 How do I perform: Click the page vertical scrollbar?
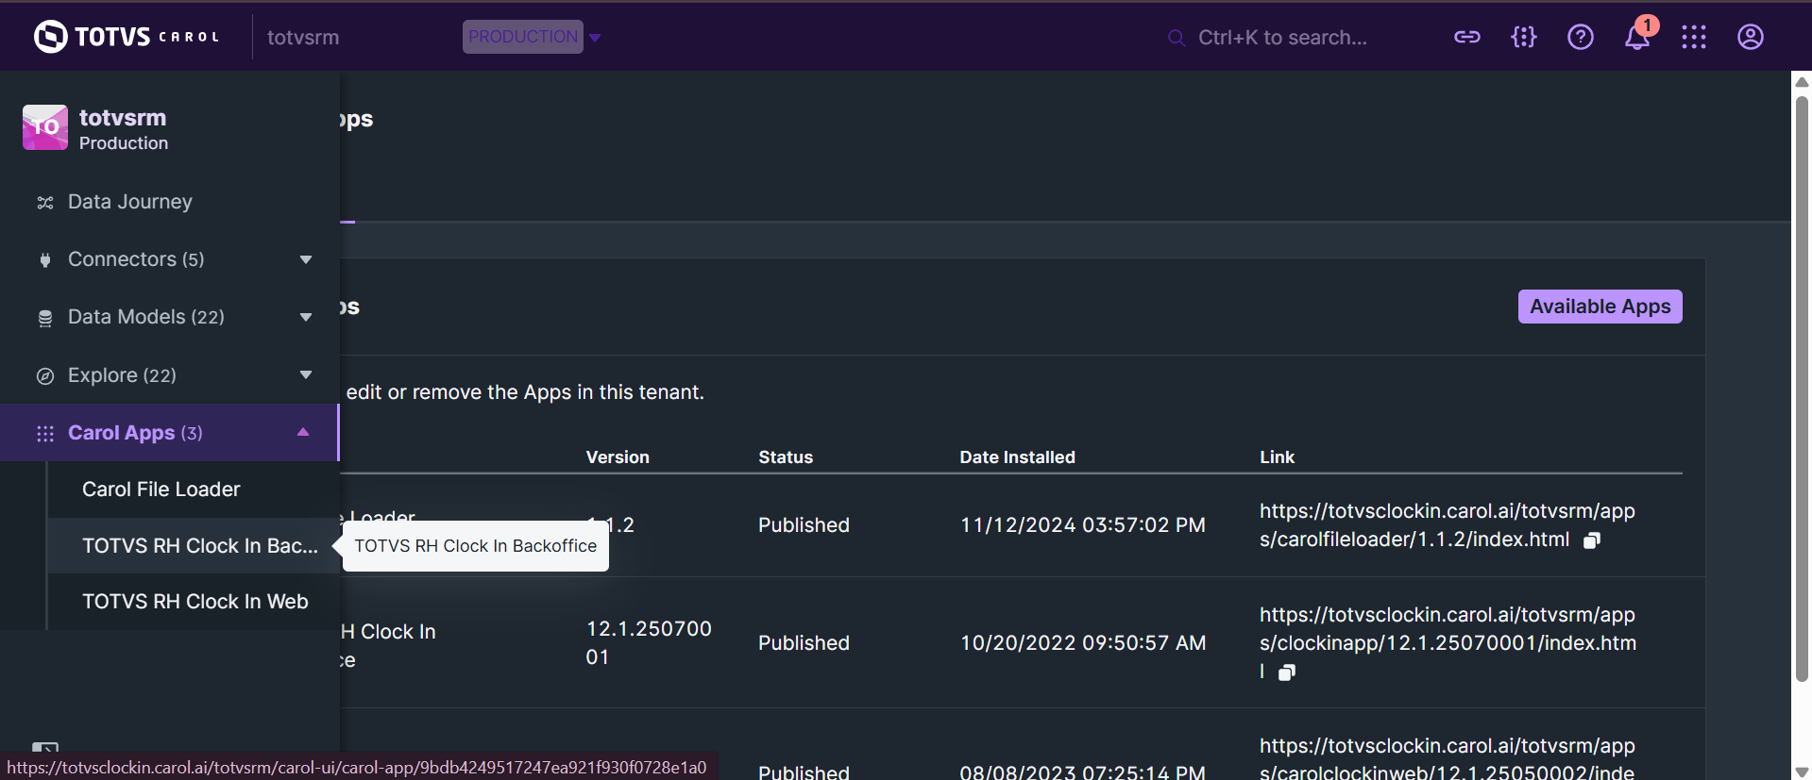pos(1801,377)
